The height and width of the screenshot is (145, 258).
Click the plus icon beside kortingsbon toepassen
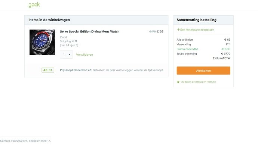(178, 30)
